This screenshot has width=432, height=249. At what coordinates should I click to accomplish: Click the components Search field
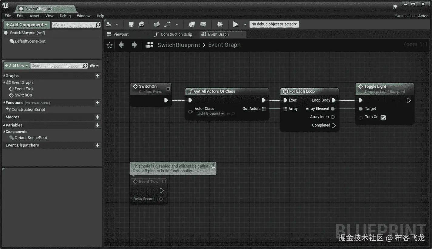pos(74,25)
